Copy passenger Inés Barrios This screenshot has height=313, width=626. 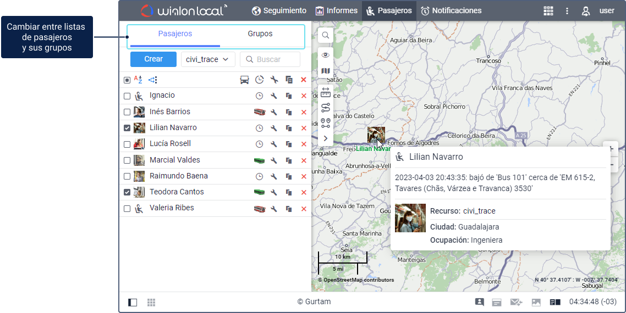[289, 112]
